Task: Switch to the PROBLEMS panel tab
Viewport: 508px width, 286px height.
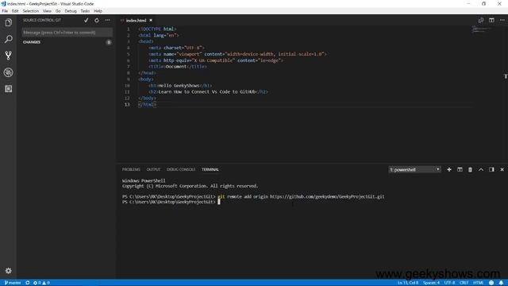Action: tap(131, 169)
